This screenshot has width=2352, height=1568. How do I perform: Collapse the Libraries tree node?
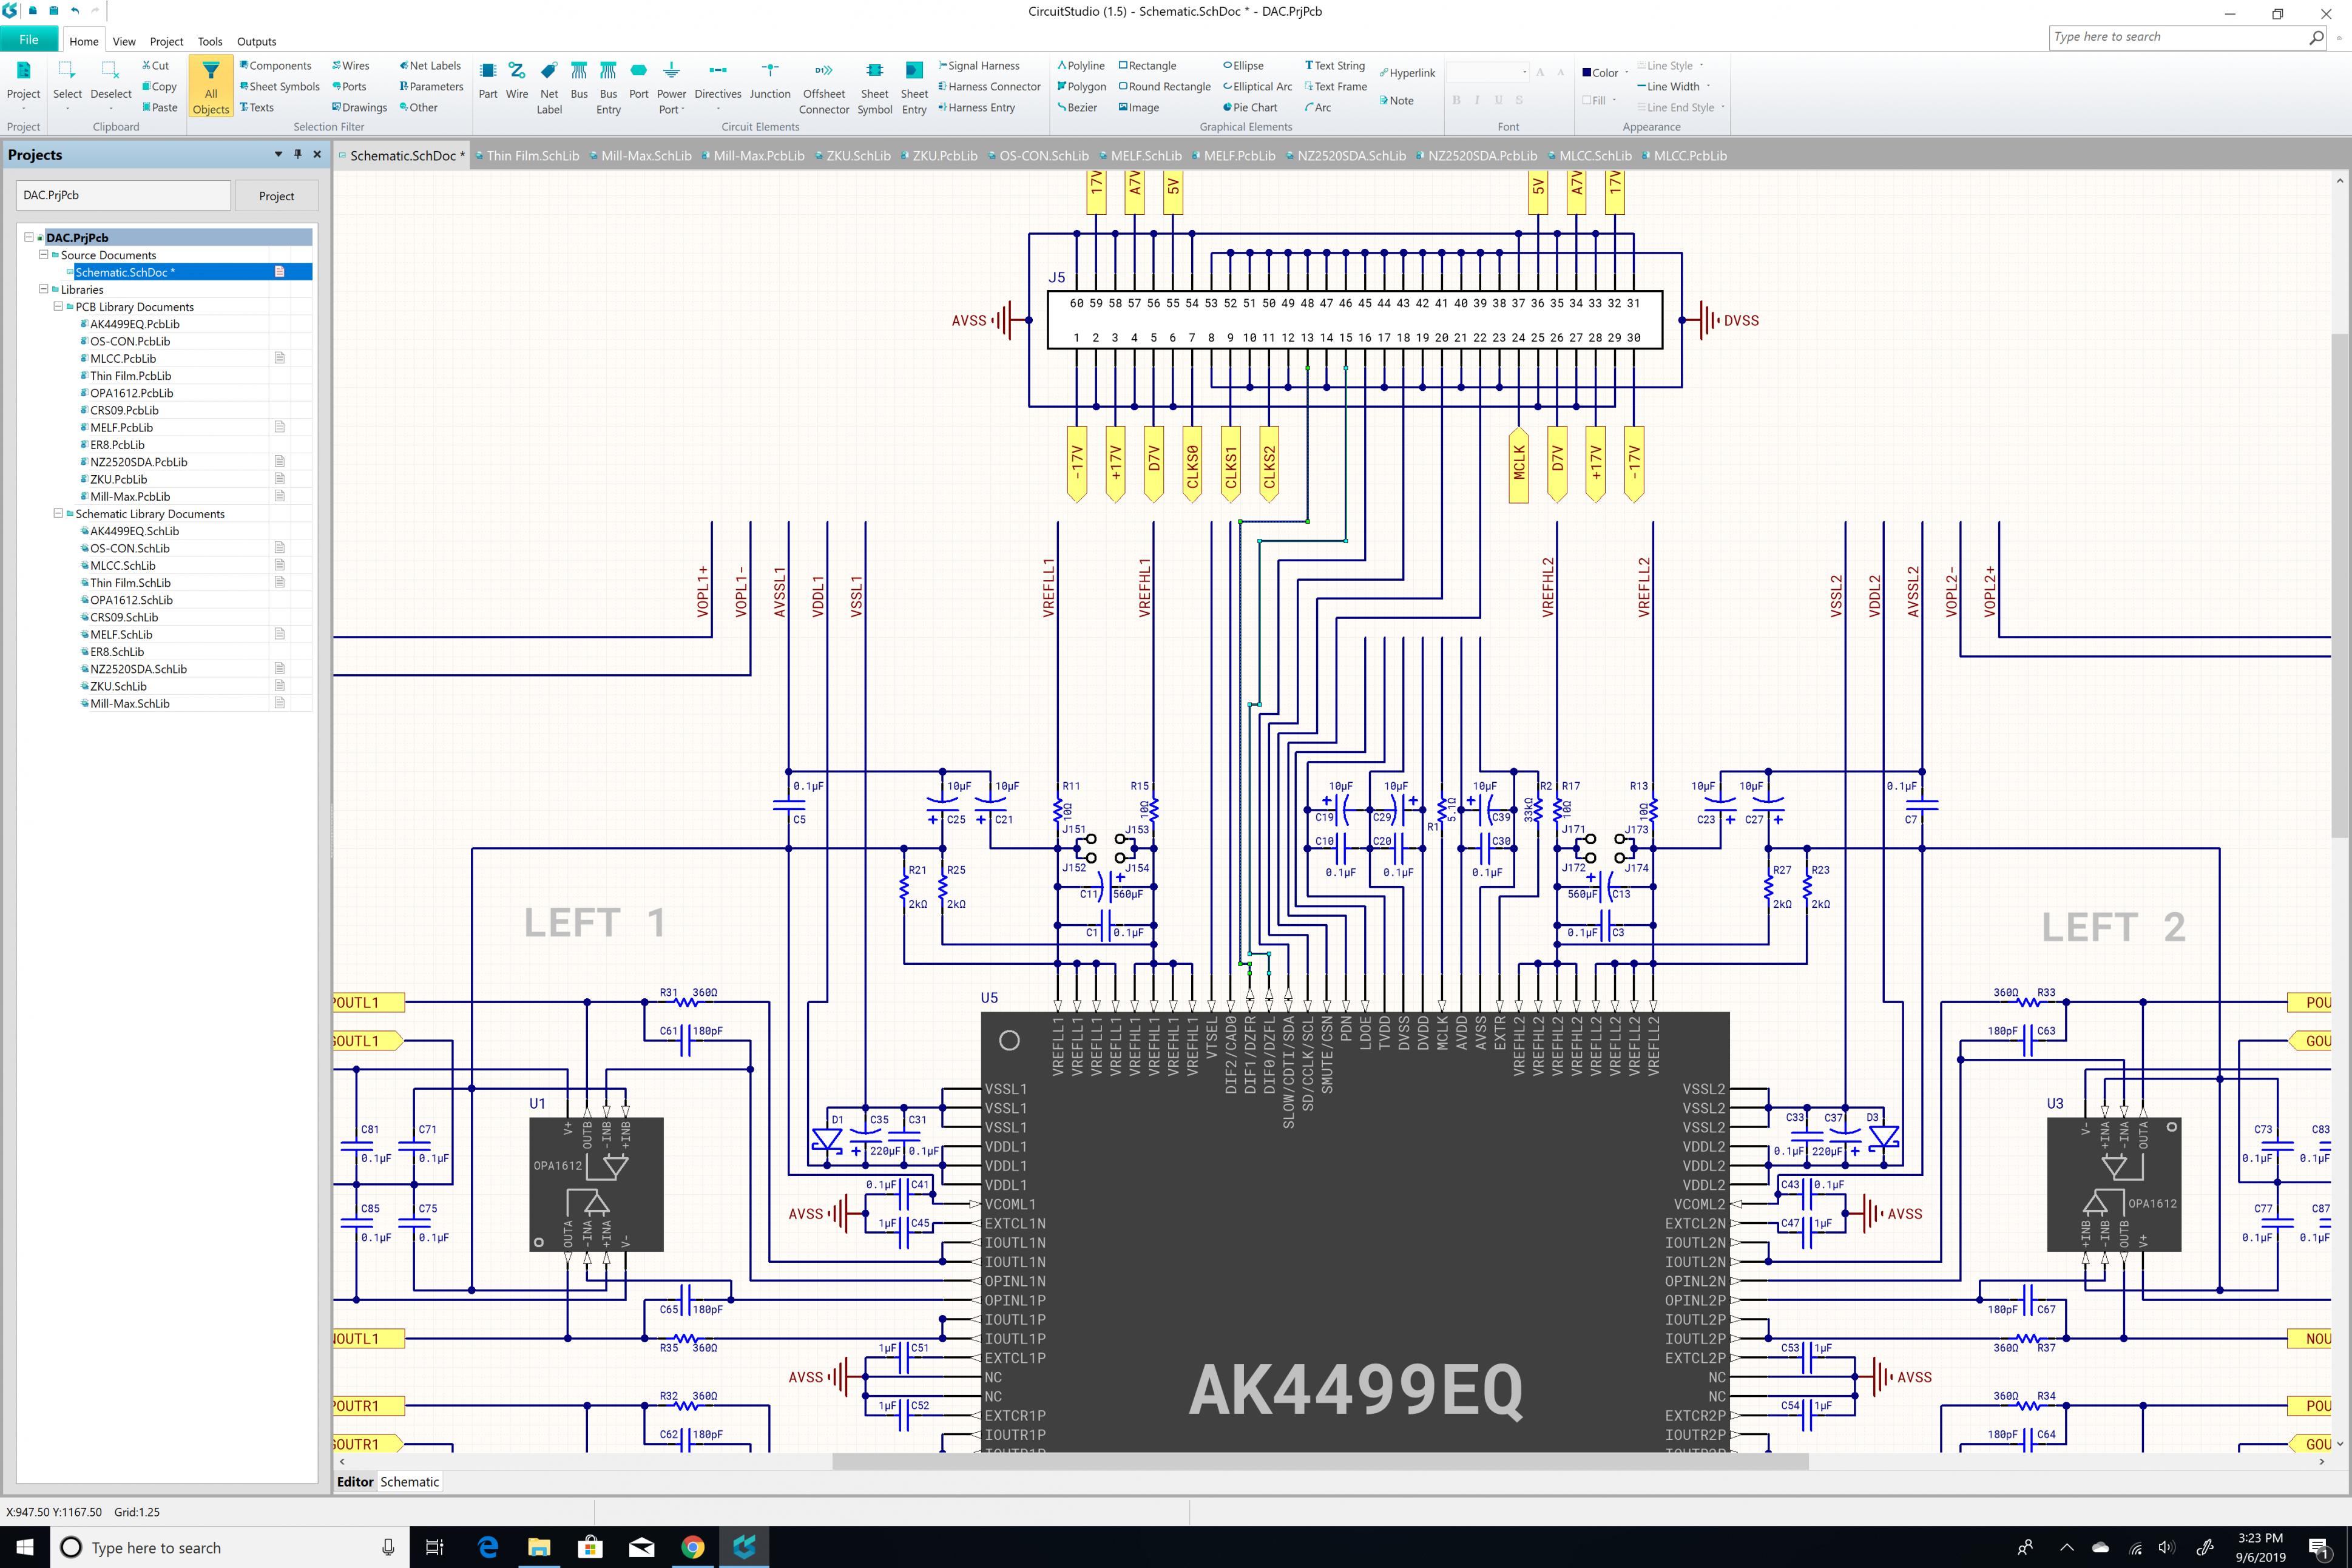coord(43,289)
